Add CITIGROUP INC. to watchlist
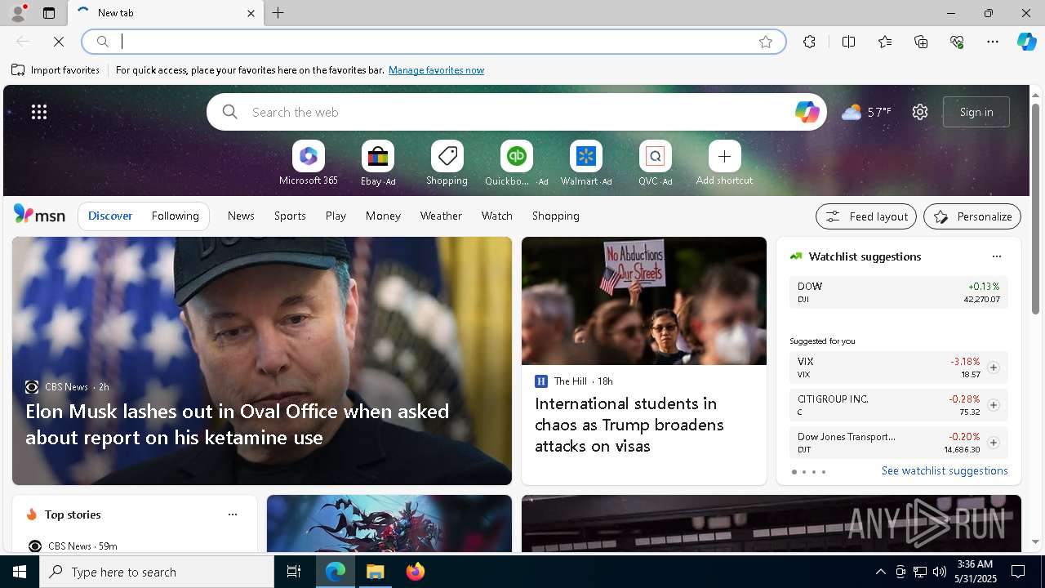The width and height of the screenshot is (1045, 588). click(x=993, y=405)
